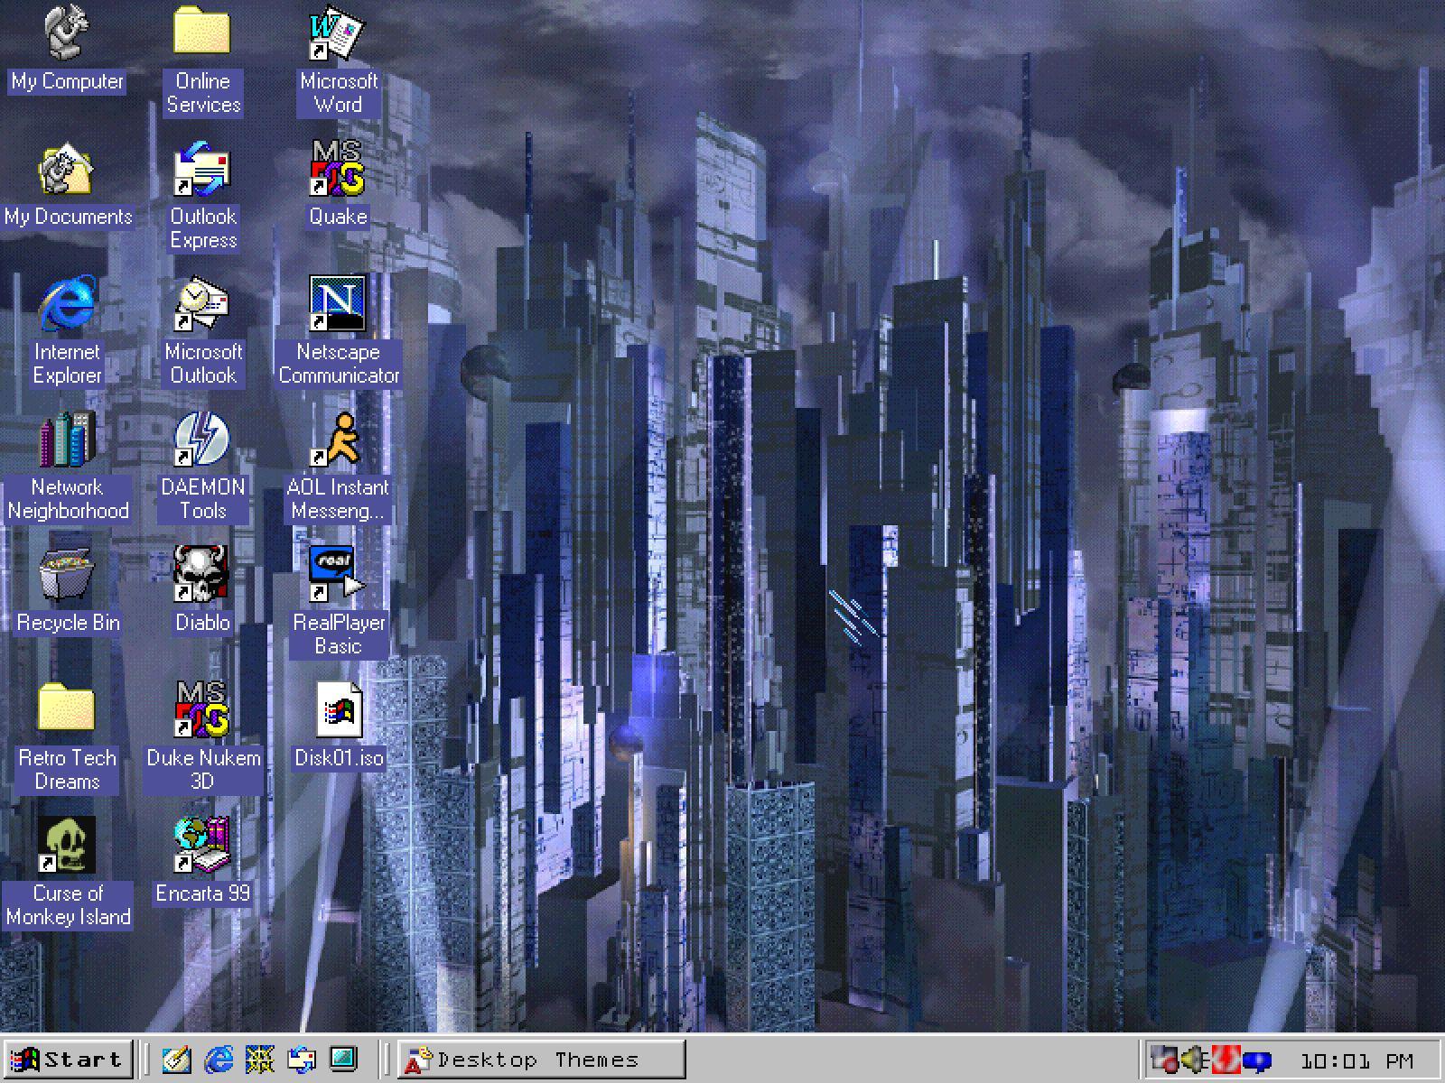Viewport: 1445px width, 1083px height.
Task: Click the blue speech bubble tray icon
Action: point(1256,1060)
